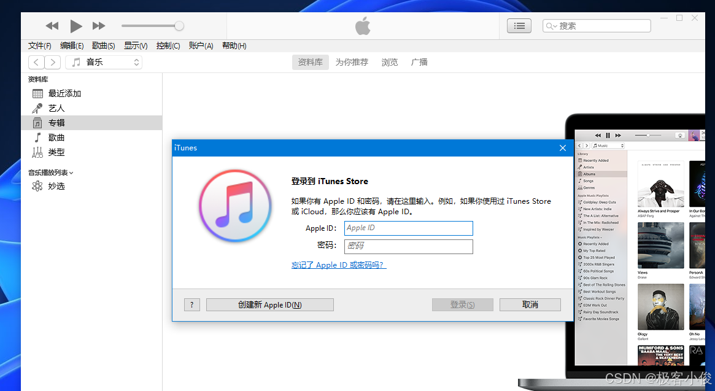Click the Apple logo in the toolbar
Screen dimensions: 715x391
(x=363, y=26)
